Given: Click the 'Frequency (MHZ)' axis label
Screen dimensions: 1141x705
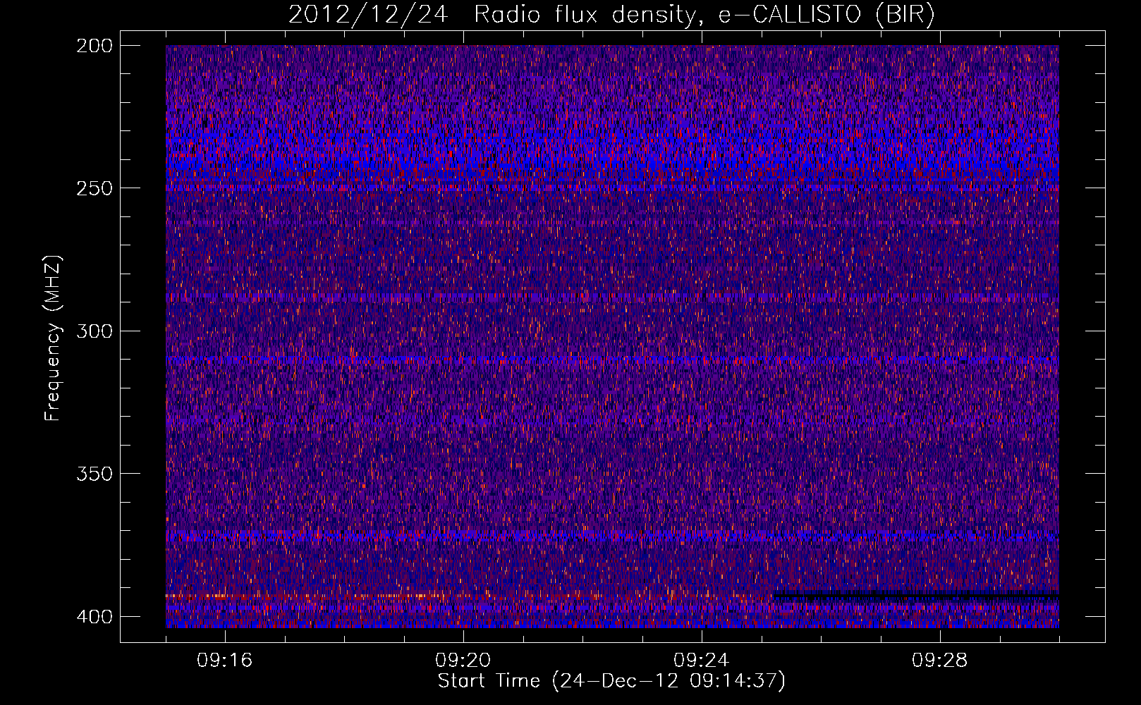Looking at the screenshot, I should coord(53,338).
